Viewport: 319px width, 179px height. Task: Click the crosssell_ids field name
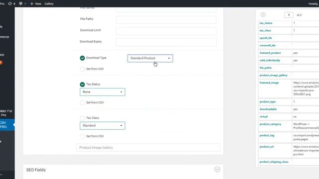tap(267, 45)
